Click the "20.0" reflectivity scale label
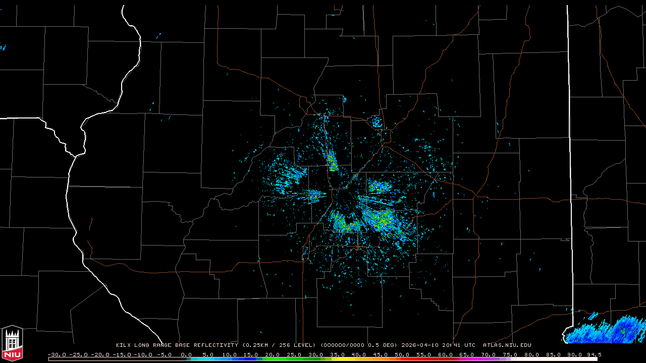Screen dimensions: 646x363 click(x=273, y=355)
